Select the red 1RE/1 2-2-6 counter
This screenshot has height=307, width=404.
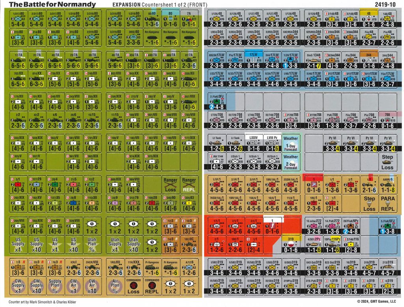tap(235, 244)
